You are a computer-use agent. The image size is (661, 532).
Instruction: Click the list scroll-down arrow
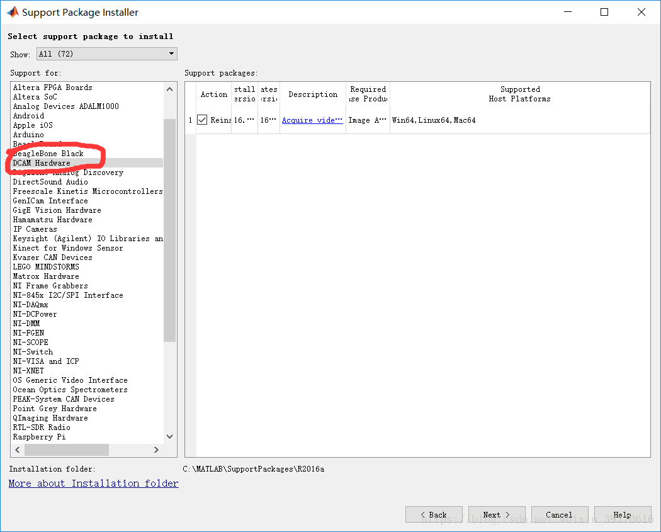[x=170, y=436]
